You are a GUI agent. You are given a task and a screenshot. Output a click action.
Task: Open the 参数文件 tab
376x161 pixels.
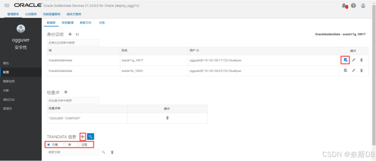(x=85, y=23)
